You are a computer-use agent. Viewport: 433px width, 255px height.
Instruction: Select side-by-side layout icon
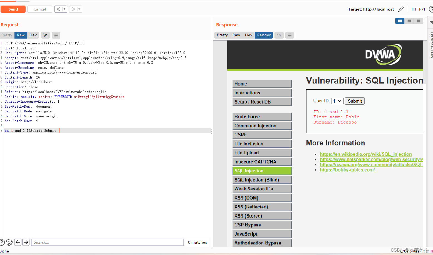[400, 21]
